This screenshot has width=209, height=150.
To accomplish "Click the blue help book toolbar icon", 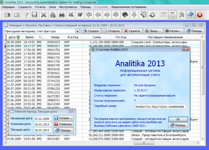I will 191,15.
